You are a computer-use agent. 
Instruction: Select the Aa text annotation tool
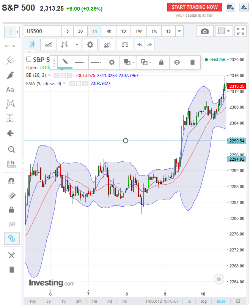tap(10, 90)
